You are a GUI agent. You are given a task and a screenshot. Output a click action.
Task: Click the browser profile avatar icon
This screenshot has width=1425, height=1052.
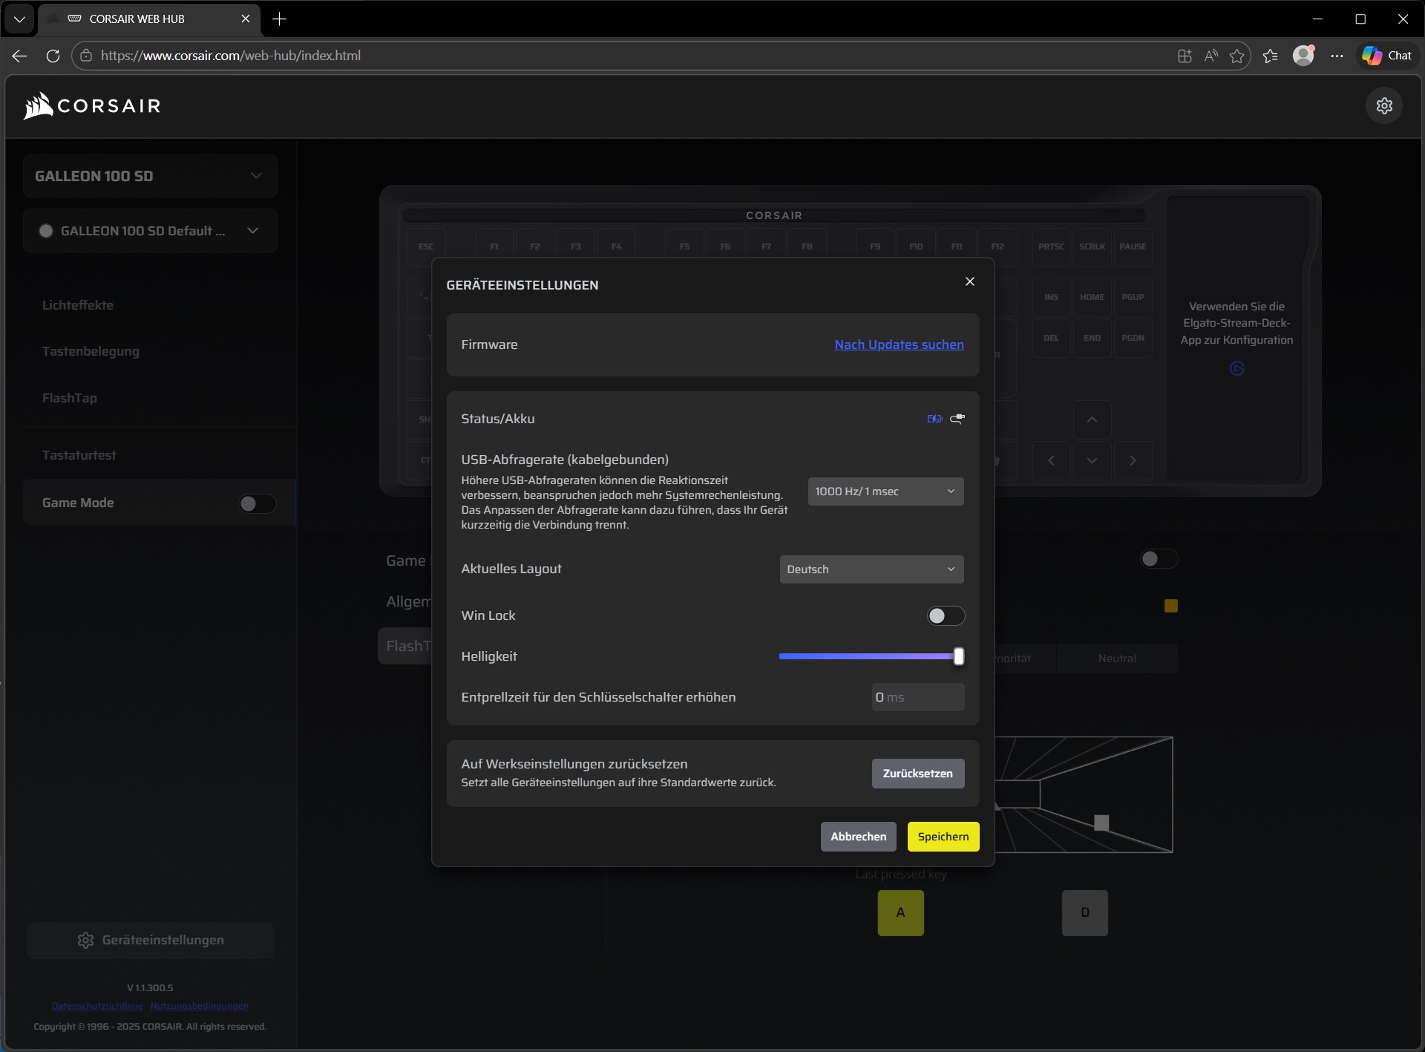click(x=1303, y=56)
